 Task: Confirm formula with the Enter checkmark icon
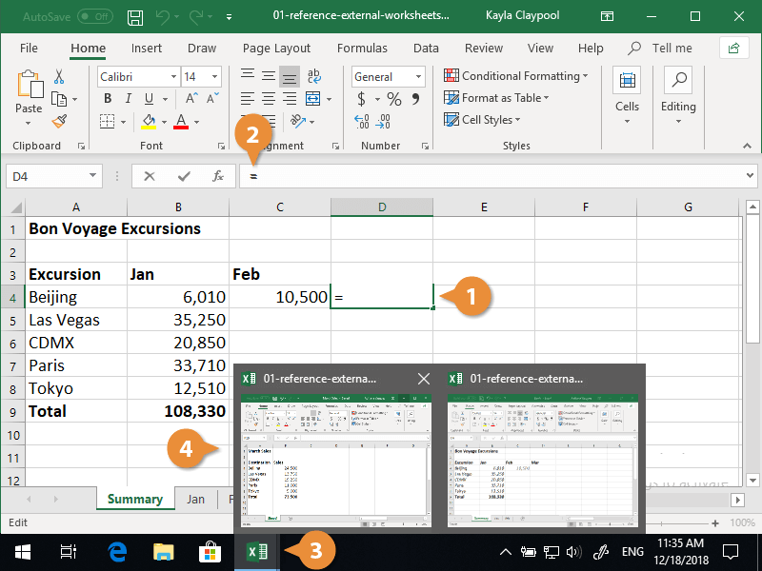pos(184,176)
